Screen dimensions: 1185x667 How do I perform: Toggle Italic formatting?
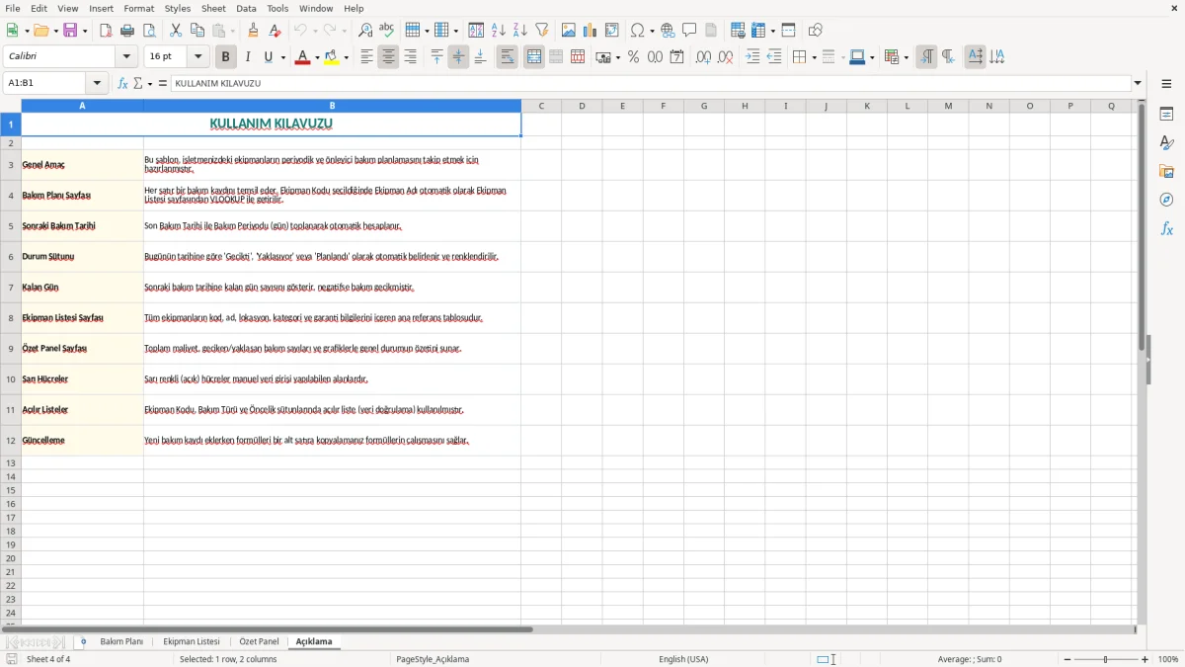point(248,57)
